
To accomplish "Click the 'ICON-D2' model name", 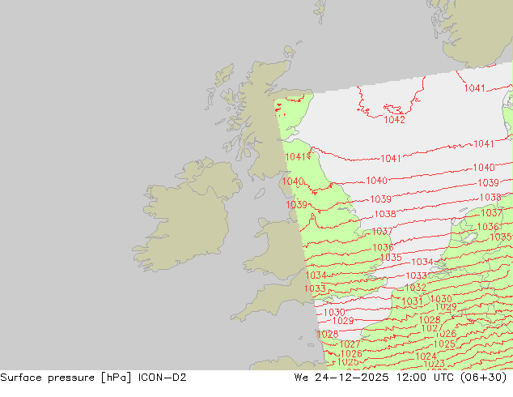I will click(163, 378).
